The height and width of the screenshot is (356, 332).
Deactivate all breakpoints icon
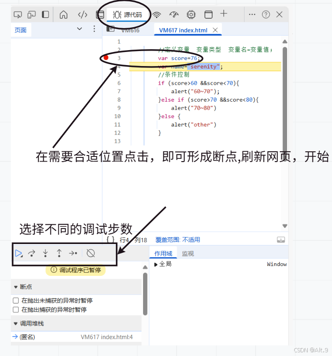pos(91,253)
